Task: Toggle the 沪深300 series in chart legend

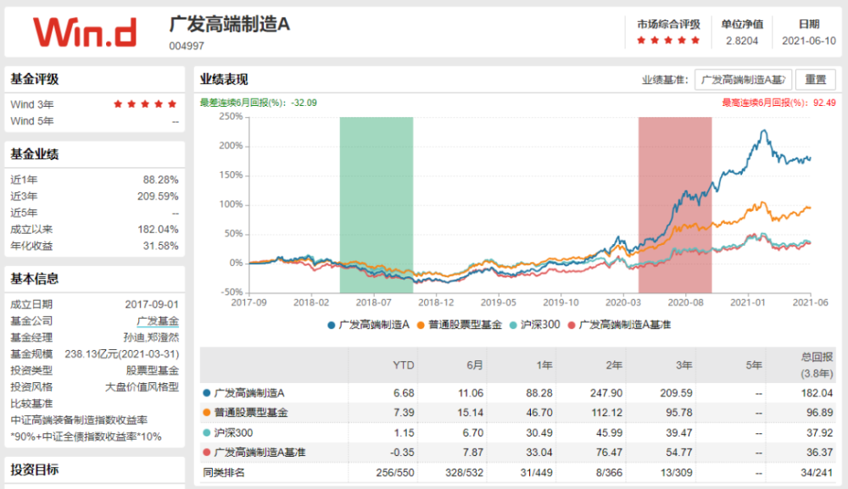Action: [x=535, y=325]
